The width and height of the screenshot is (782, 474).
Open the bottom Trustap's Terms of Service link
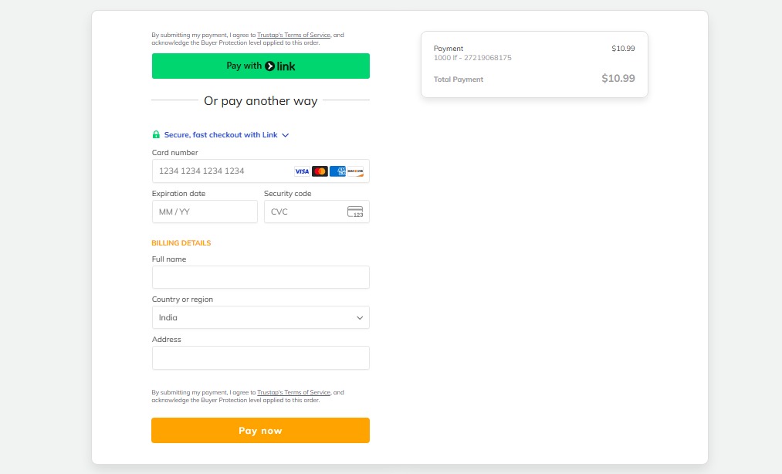(293, 392)
